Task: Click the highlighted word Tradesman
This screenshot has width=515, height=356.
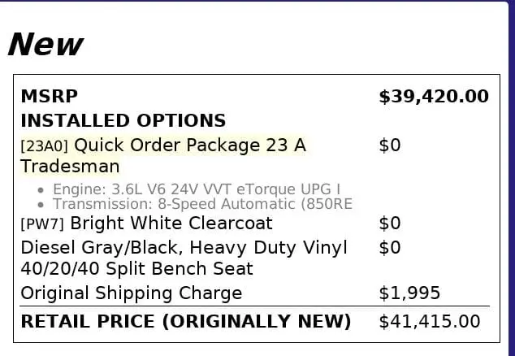Action: tap(70, 167)
